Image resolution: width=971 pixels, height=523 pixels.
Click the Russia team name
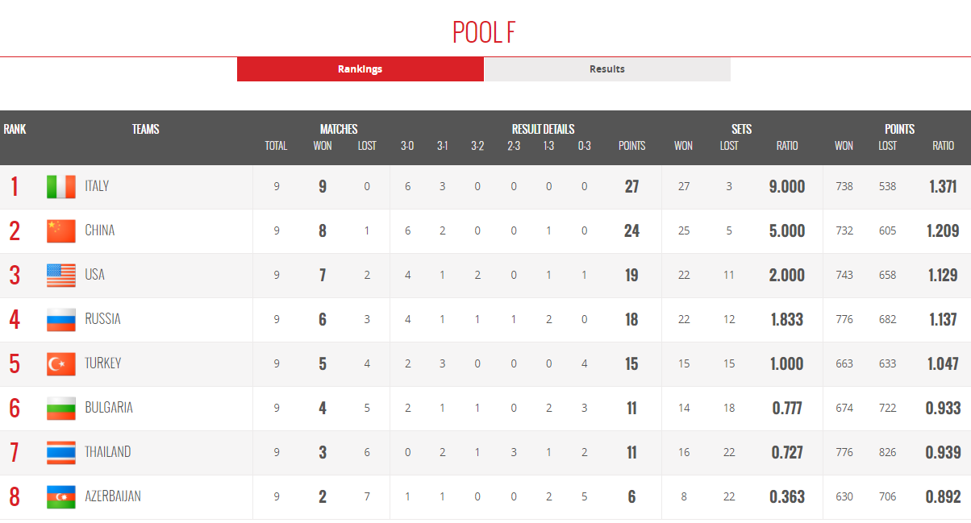pyautogui.click(x=102, y=319)
